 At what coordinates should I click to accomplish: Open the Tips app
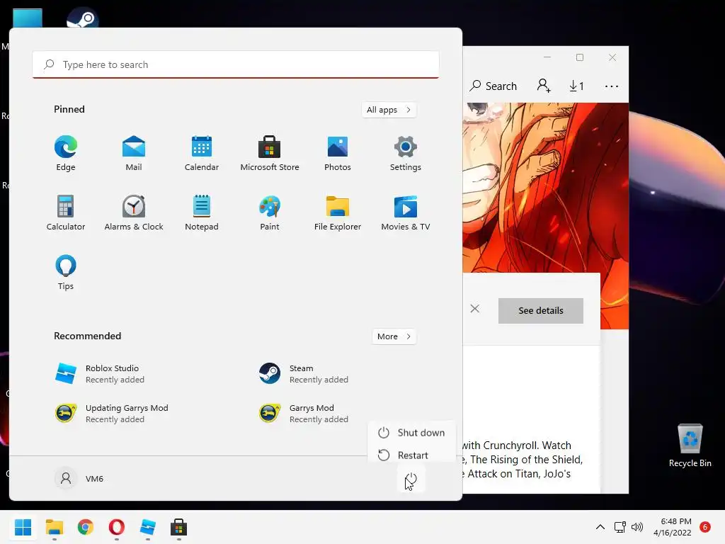(x=66, y=273)
